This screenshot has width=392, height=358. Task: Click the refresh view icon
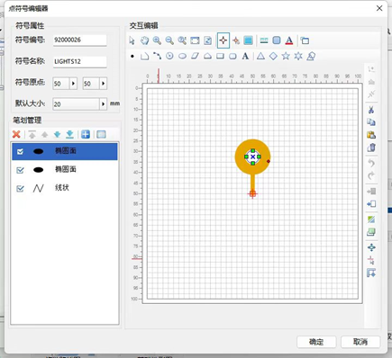[x=208, y=40]
